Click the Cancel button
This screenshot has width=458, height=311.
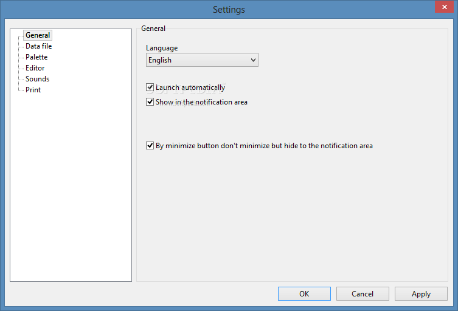[363, 293]
